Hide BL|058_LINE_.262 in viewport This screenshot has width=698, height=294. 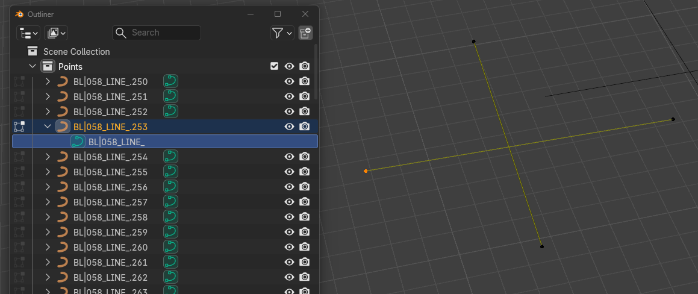click(x=289, y=277)
